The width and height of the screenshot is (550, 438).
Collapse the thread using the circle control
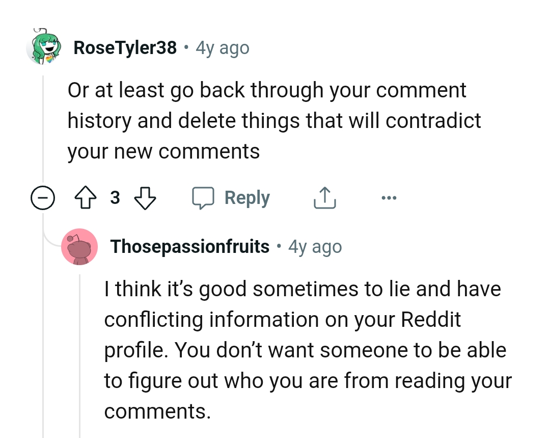[x=43, y=198]
